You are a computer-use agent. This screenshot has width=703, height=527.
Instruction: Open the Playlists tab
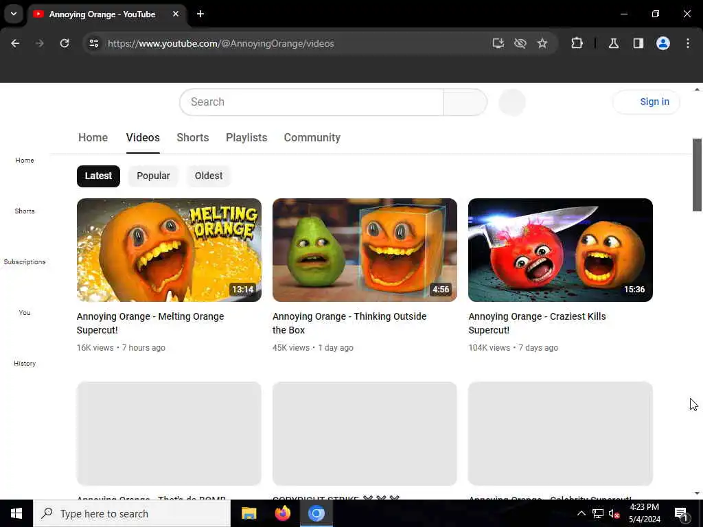[246, 137]
